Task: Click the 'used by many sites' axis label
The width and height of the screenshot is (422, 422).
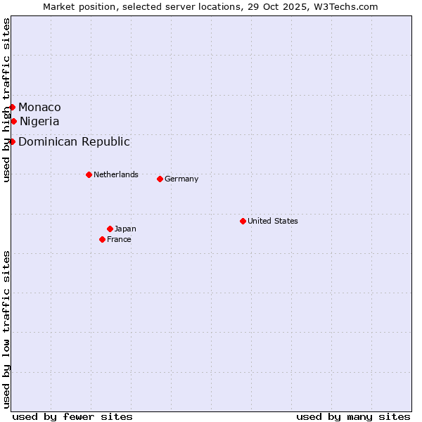Action: 353,416
